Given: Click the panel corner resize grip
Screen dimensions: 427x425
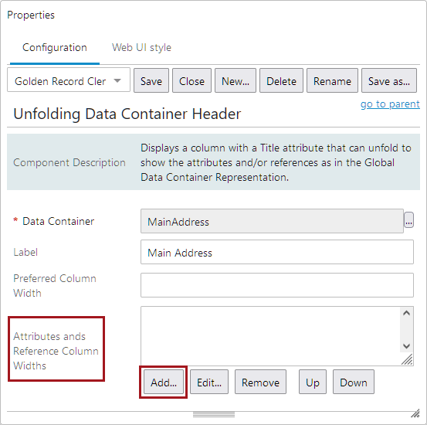Looking at the screenshot, I should click(x=415, y=413).
